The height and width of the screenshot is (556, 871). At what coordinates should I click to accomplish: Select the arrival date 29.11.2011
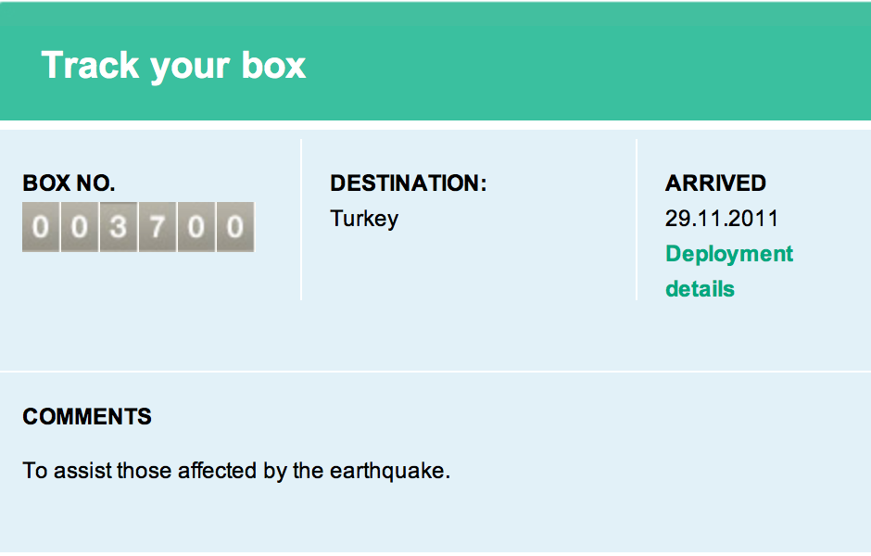[722, 219]
